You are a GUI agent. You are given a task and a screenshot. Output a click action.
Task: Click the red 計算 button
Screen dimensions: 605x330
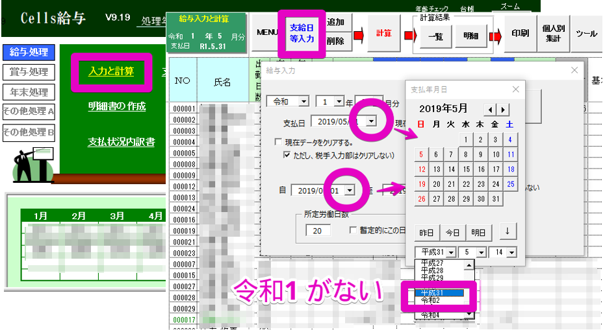tap(384, 33)
